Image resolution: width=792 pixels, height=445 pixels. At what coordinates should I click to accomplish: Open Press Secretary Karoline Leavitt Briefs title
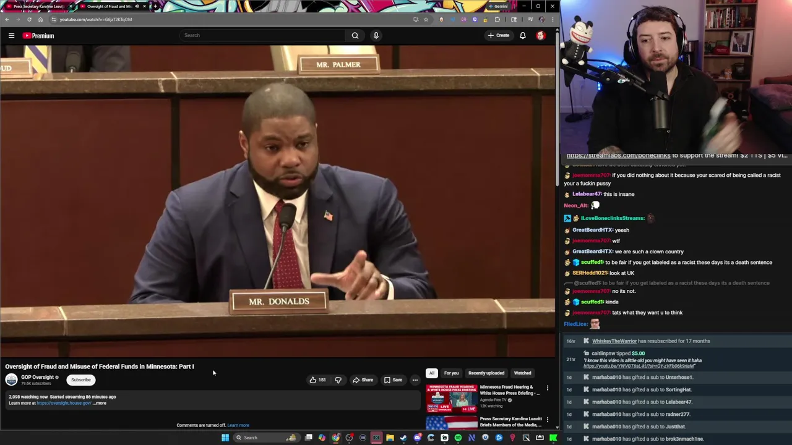pyautogui.click(x=511, y=422)
